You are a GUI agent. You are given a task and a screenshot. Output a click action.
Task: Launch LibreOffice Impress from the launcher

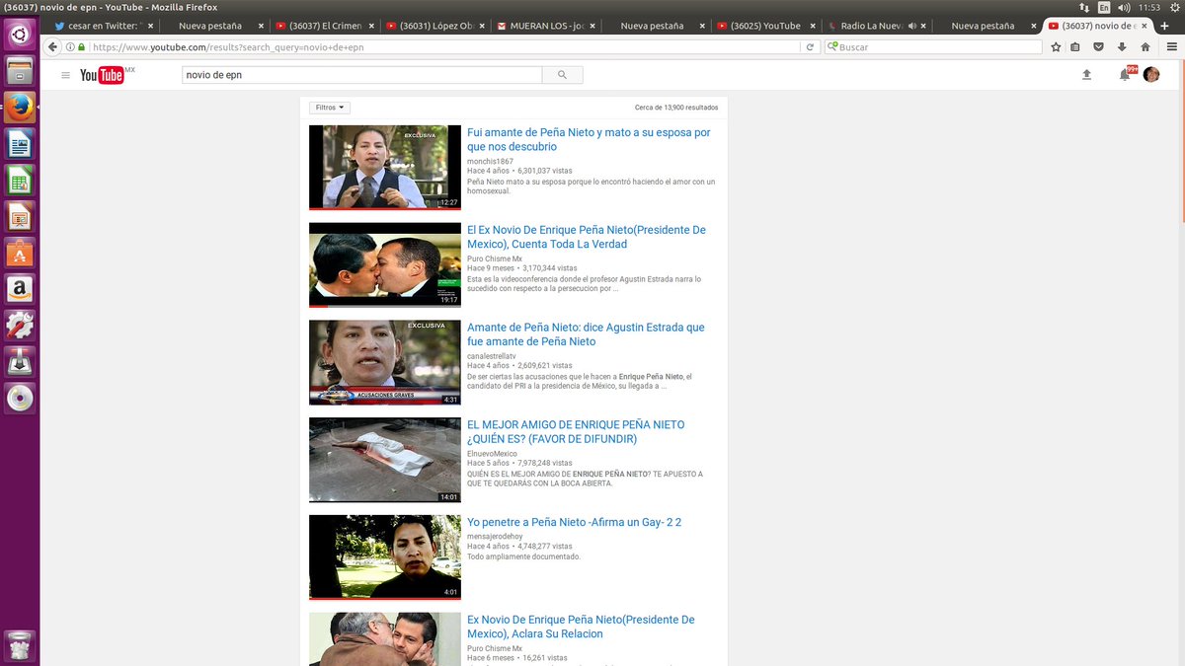click(20, 216)
